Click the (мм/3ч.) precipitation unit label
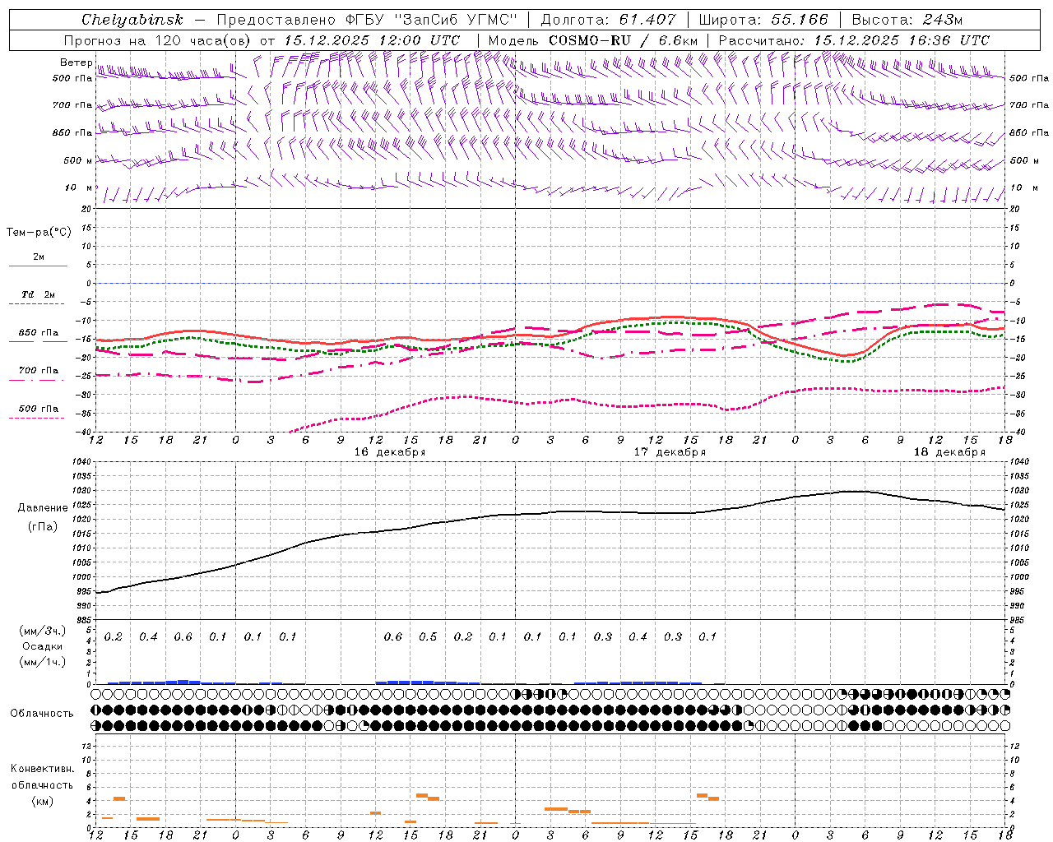 pos(42,631)
